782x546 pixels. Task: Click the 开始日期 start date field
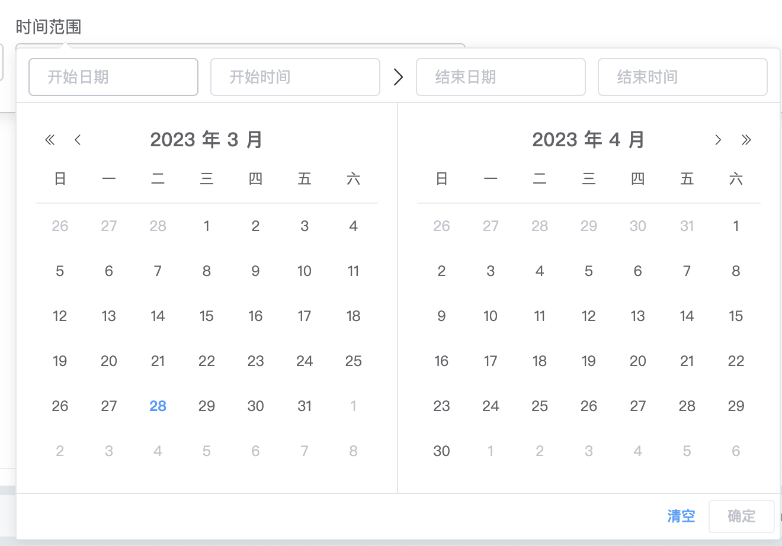click(113, 77)
